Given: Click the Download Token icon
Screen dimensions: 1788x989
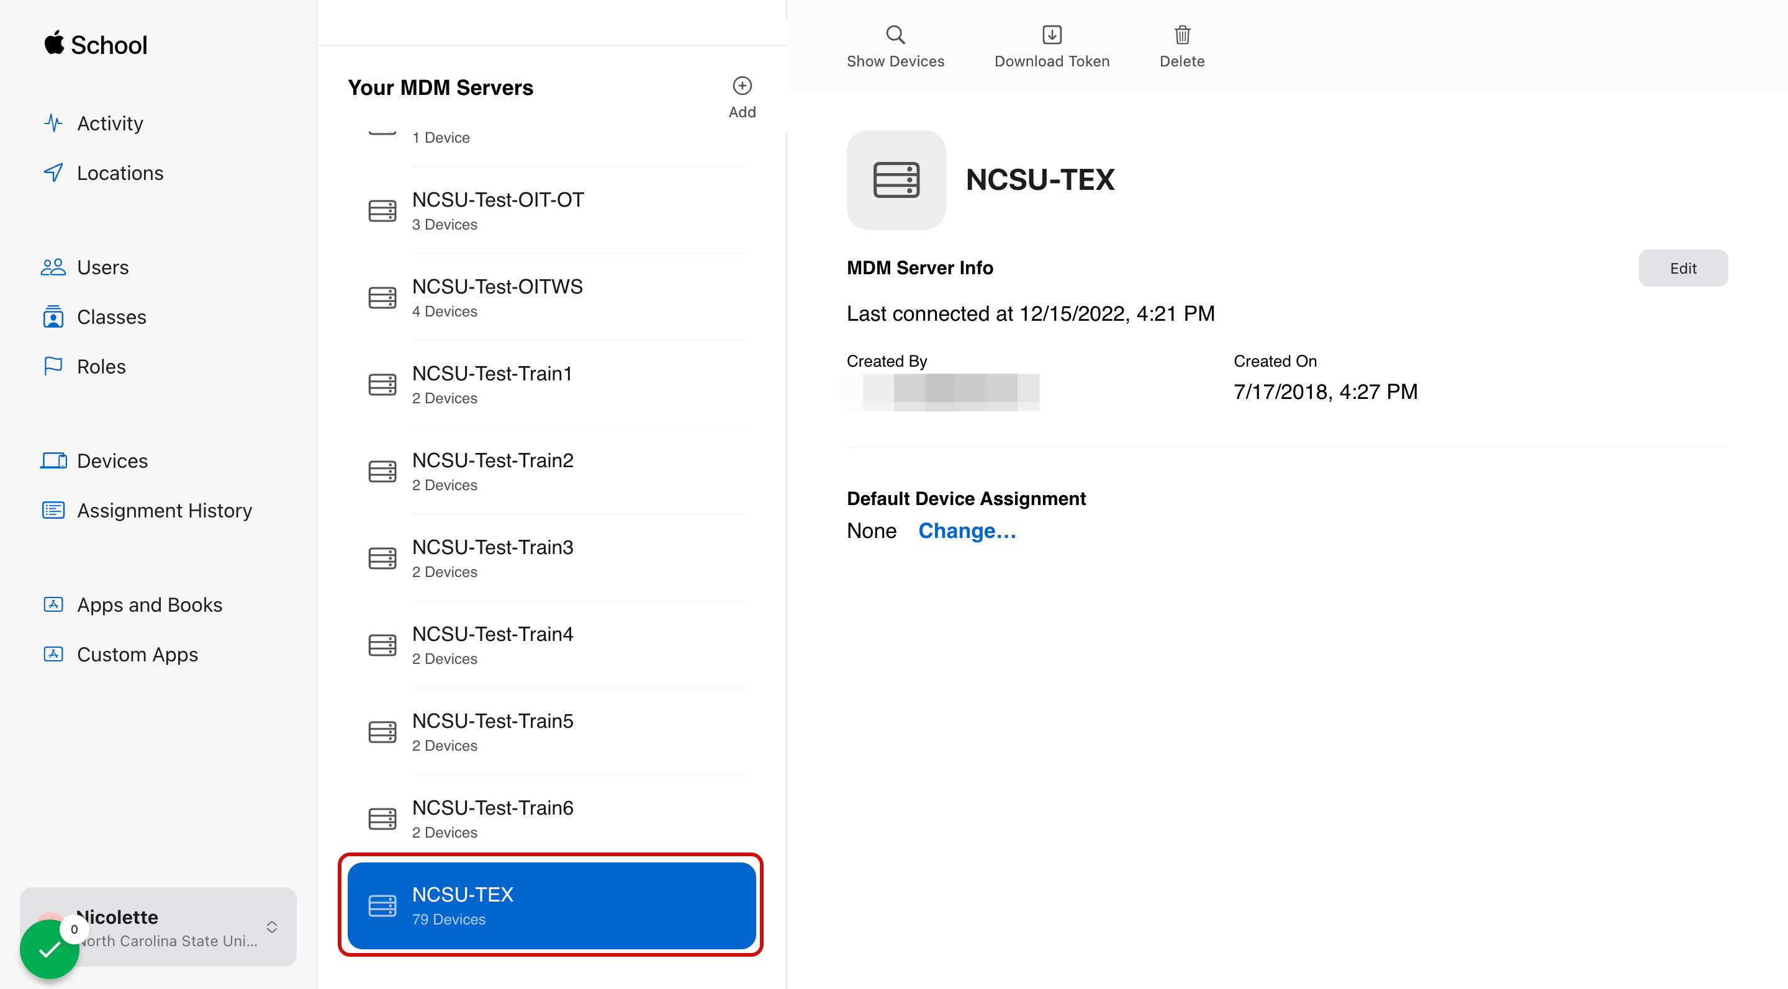Looking at the screenshot, I should point(1052,34).
